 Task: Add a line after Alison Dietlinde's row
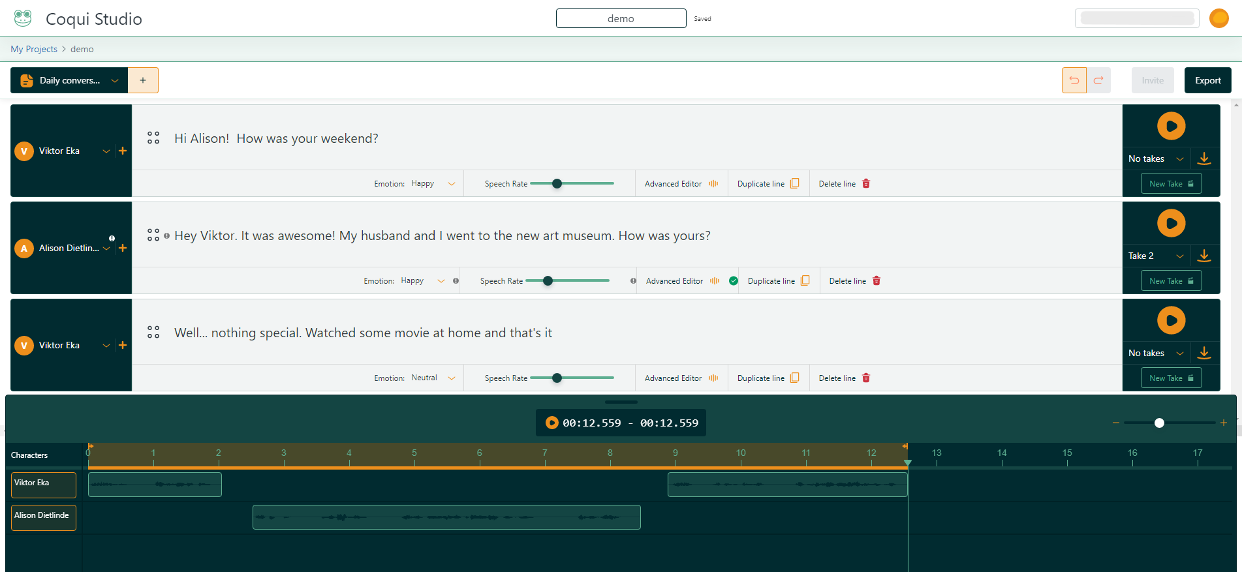coord(123,248)
